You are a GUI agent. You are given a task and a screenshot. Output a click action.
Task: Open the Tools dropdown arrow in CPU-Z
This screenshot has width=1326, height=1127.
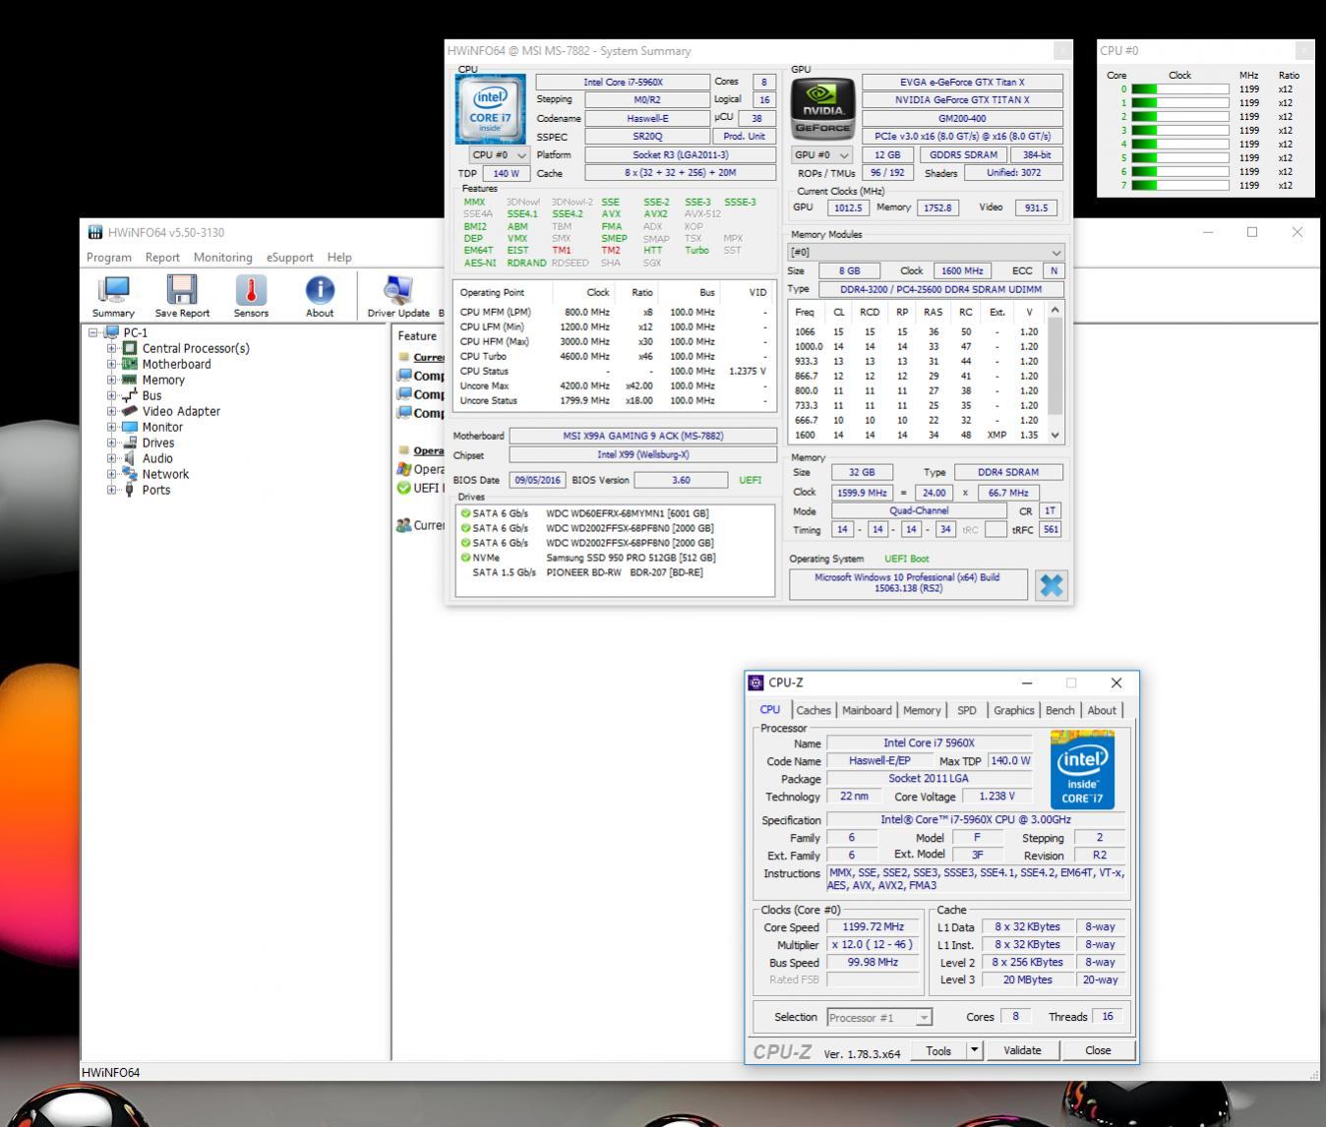[975, 1050]
